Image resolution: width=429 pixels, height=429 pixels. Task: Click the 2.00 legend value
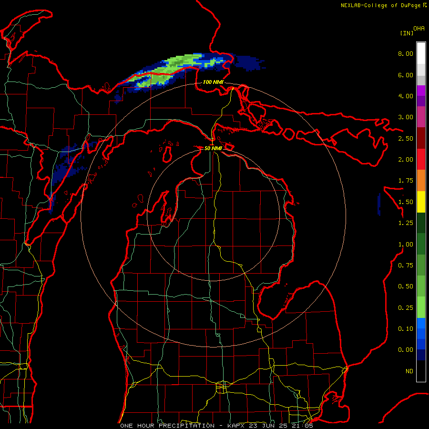(x=406, y=160)
